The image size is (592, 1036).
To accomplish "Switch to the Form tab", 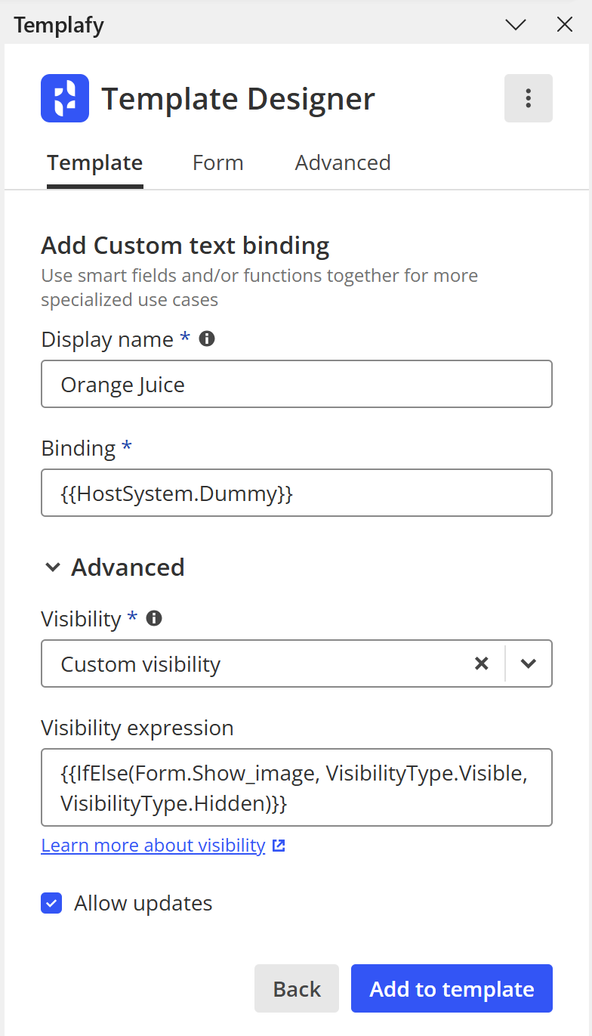I will pyautogui.click(x=217, y=162).
